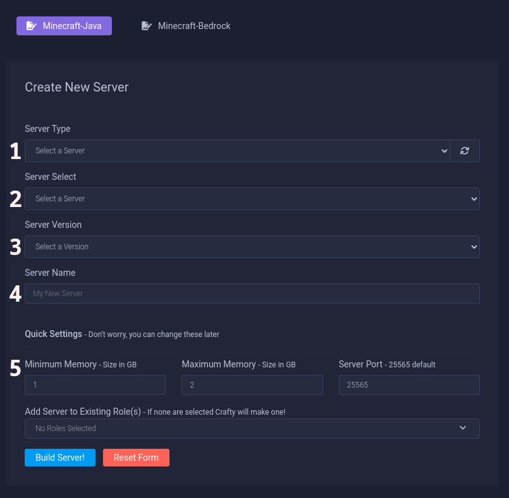The image size is (509, 498).
Task: Click the Server Port input field
Action: point(409,385)
